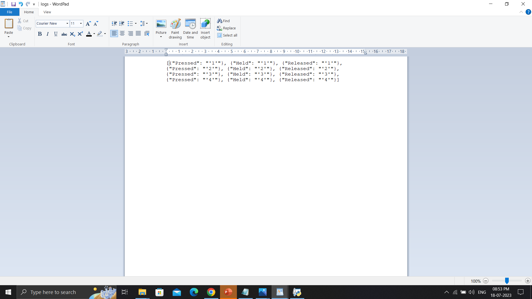This screenshot has width=532, height=299.
Task: Apply superscript formatting
Action: click(80, 34)
